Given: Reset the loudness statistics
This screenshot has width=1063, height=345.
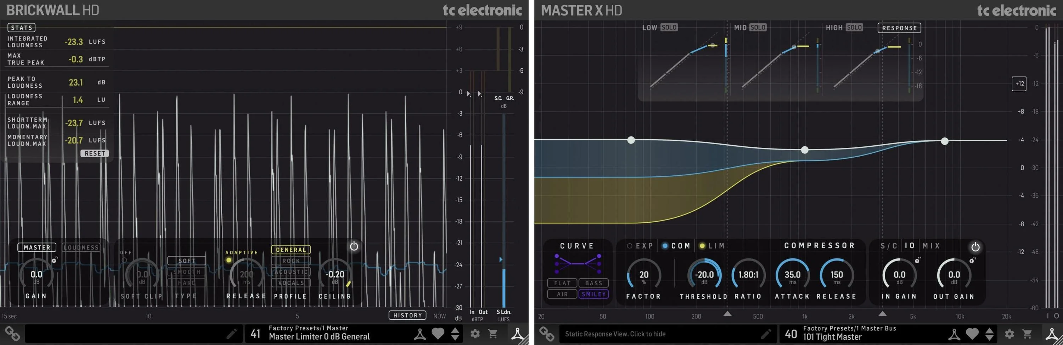Looking at the screenshot, I should pyautogui.click(x=95, y=153).
